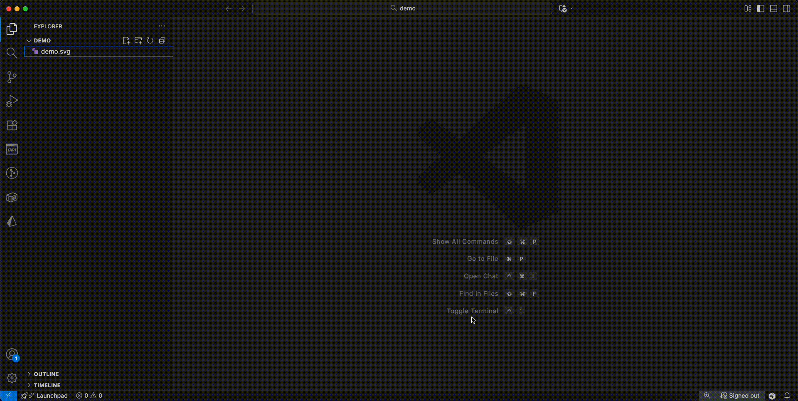Toggle the bottom panel
Viewport: 798px width, 401px height.
[x=773, y=9]
